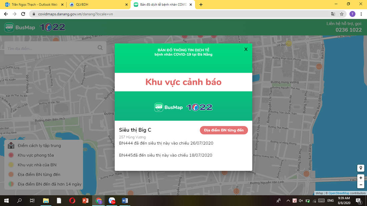This screenshot has height=206, width=367.
Task: Click the quarantine building legend icon
Action: tap(11, 146)
